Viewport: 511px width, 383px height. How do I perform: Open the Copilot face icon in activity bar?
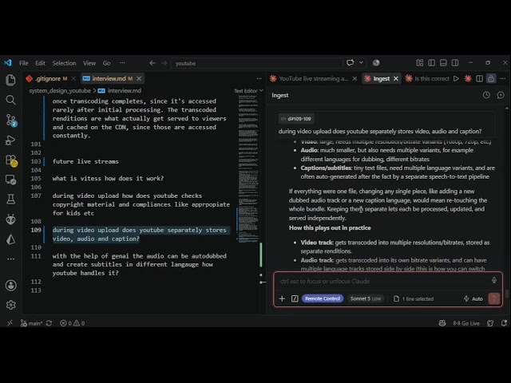[10, 220]
